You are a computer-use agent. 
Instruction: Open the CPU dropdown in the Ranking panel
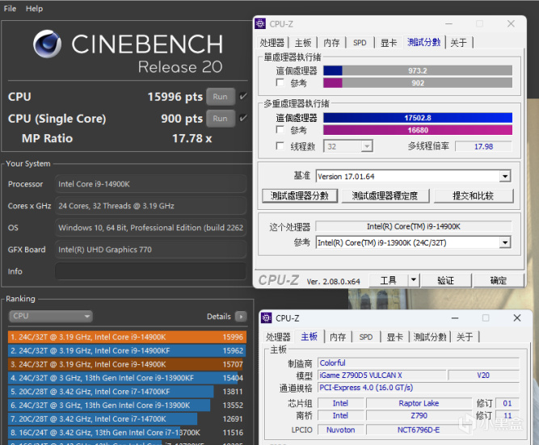coord(50,317)
